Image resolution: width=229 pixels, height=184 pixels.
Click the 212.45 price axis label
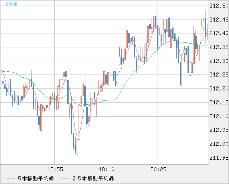219,20
